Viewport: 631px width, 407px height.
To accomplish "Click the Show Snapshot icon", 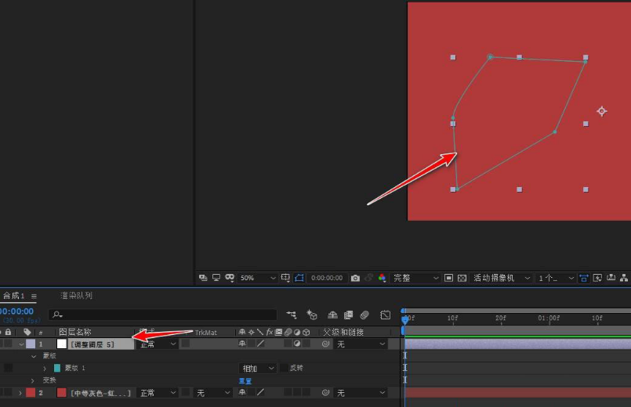I will (368, 278).
